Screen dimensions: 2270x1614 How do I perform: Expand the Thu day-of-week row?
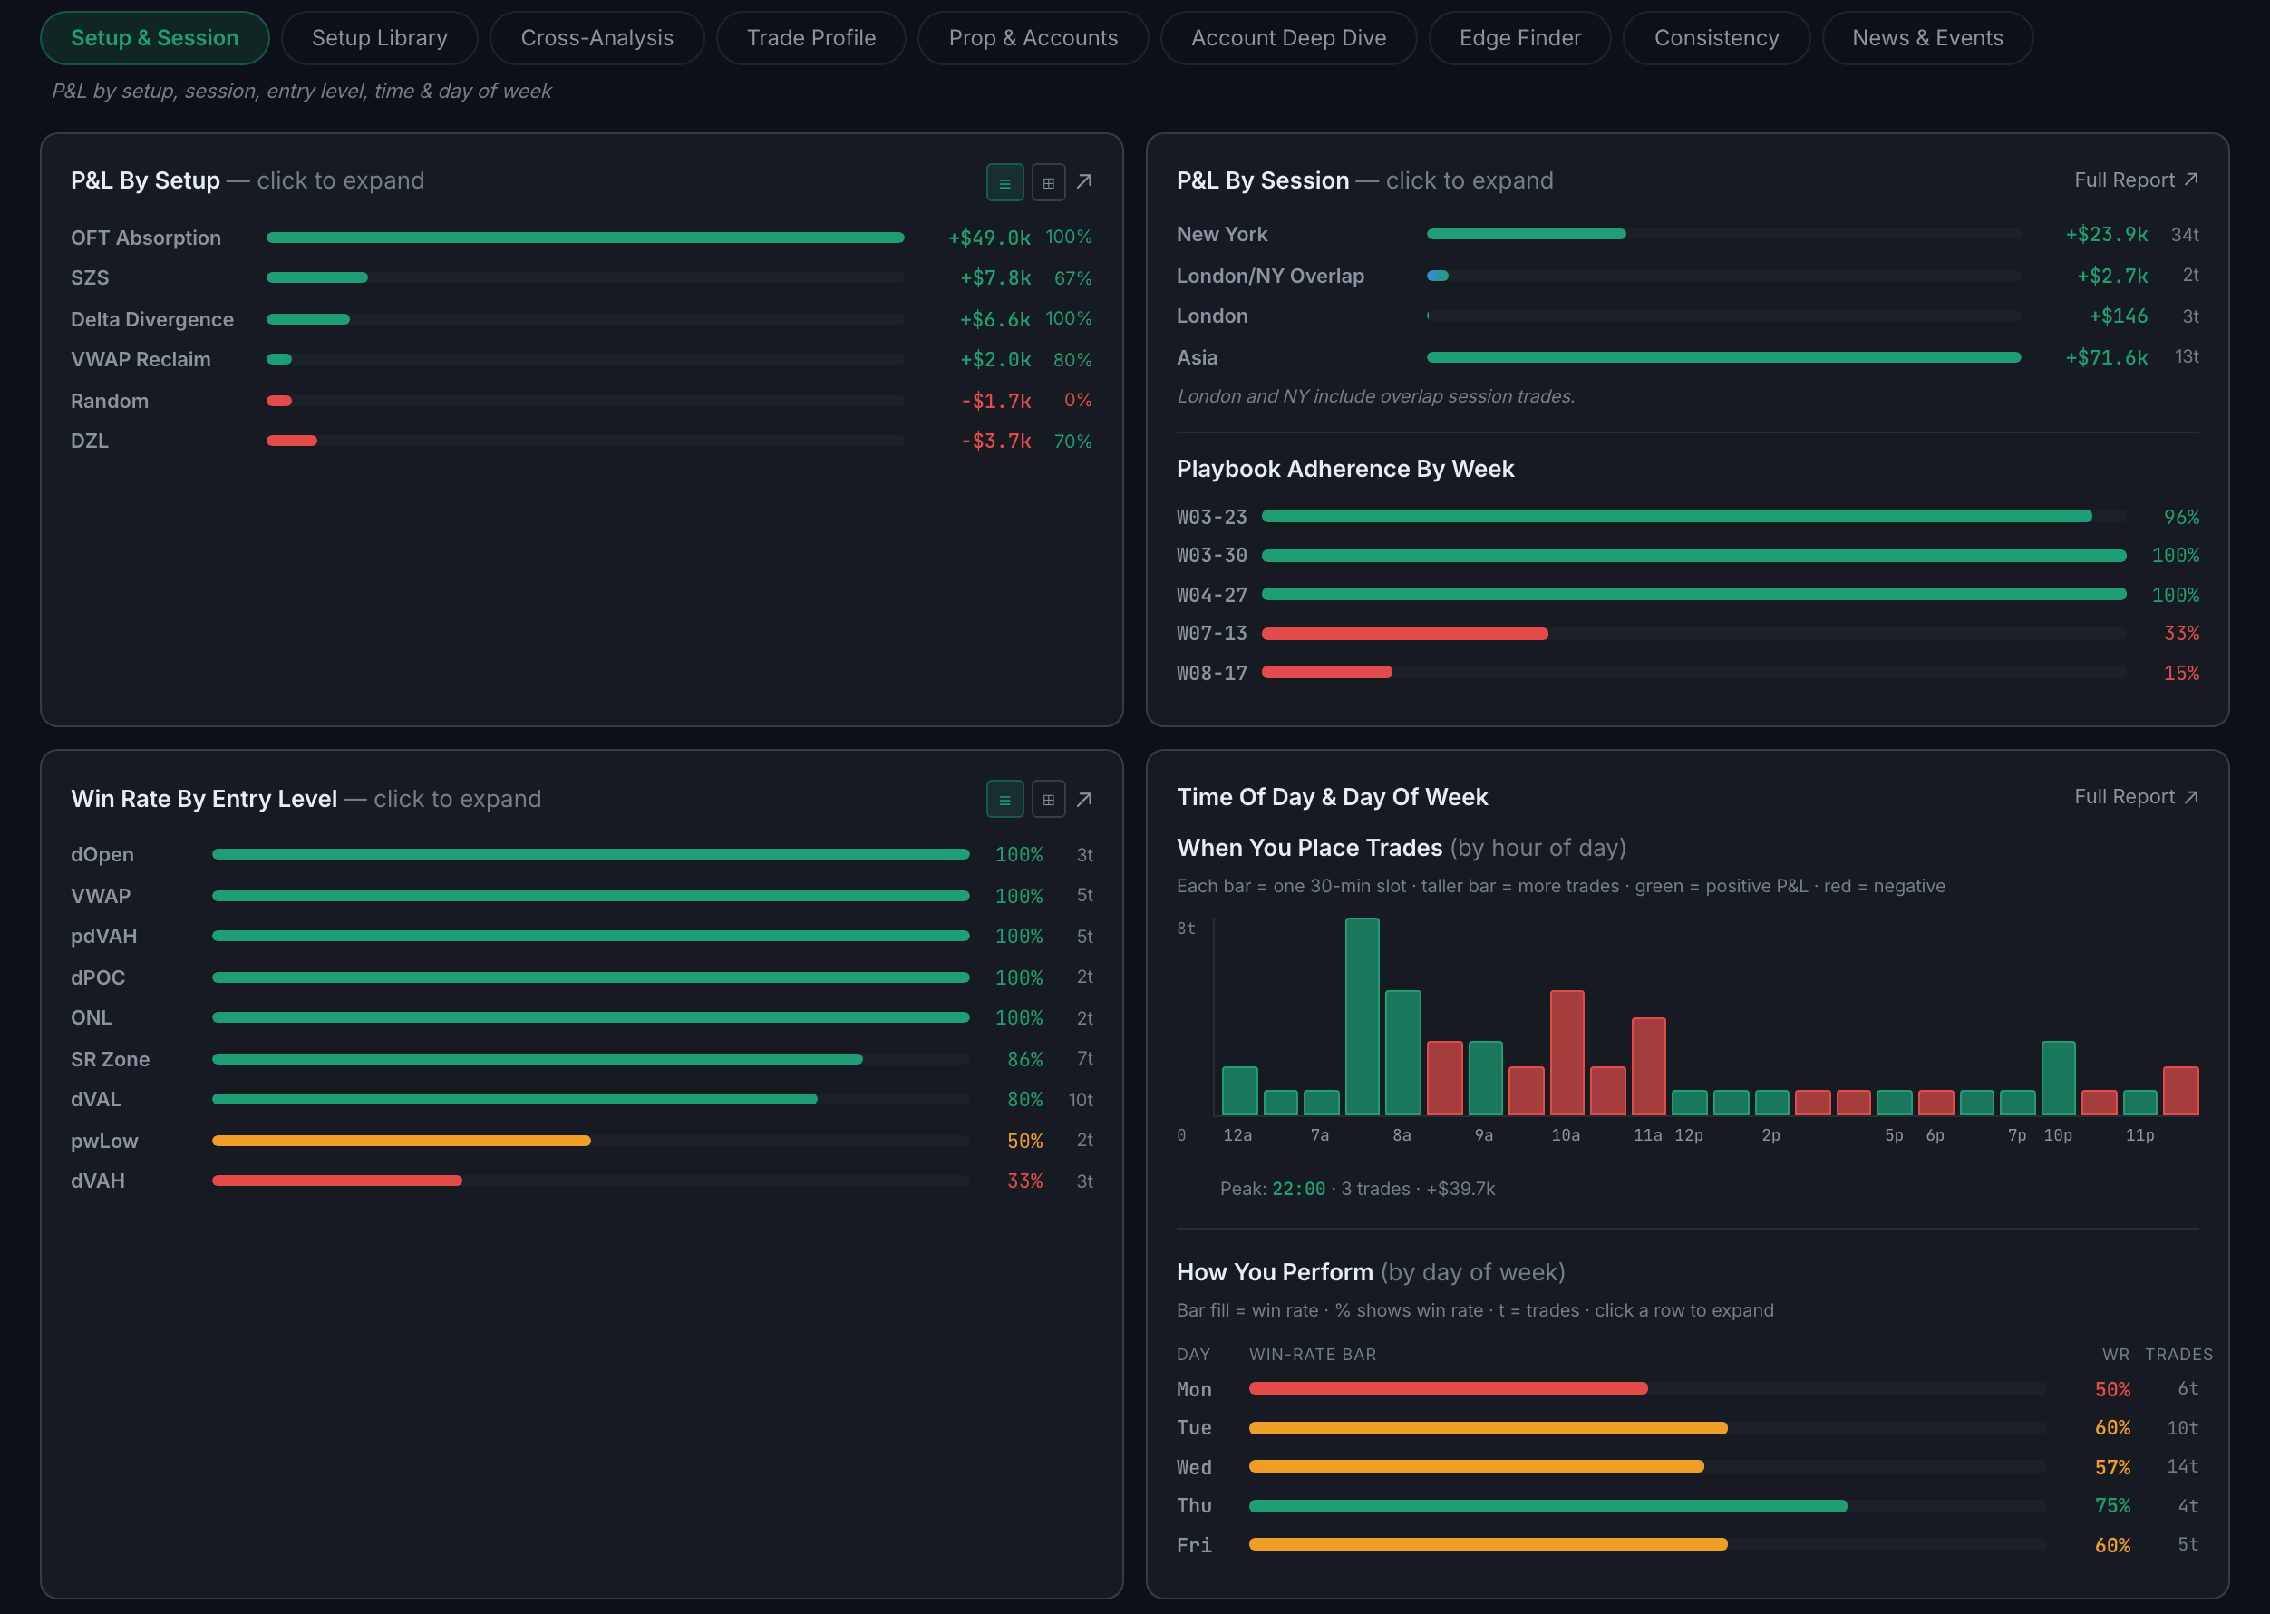[x=1687, y=1506]
